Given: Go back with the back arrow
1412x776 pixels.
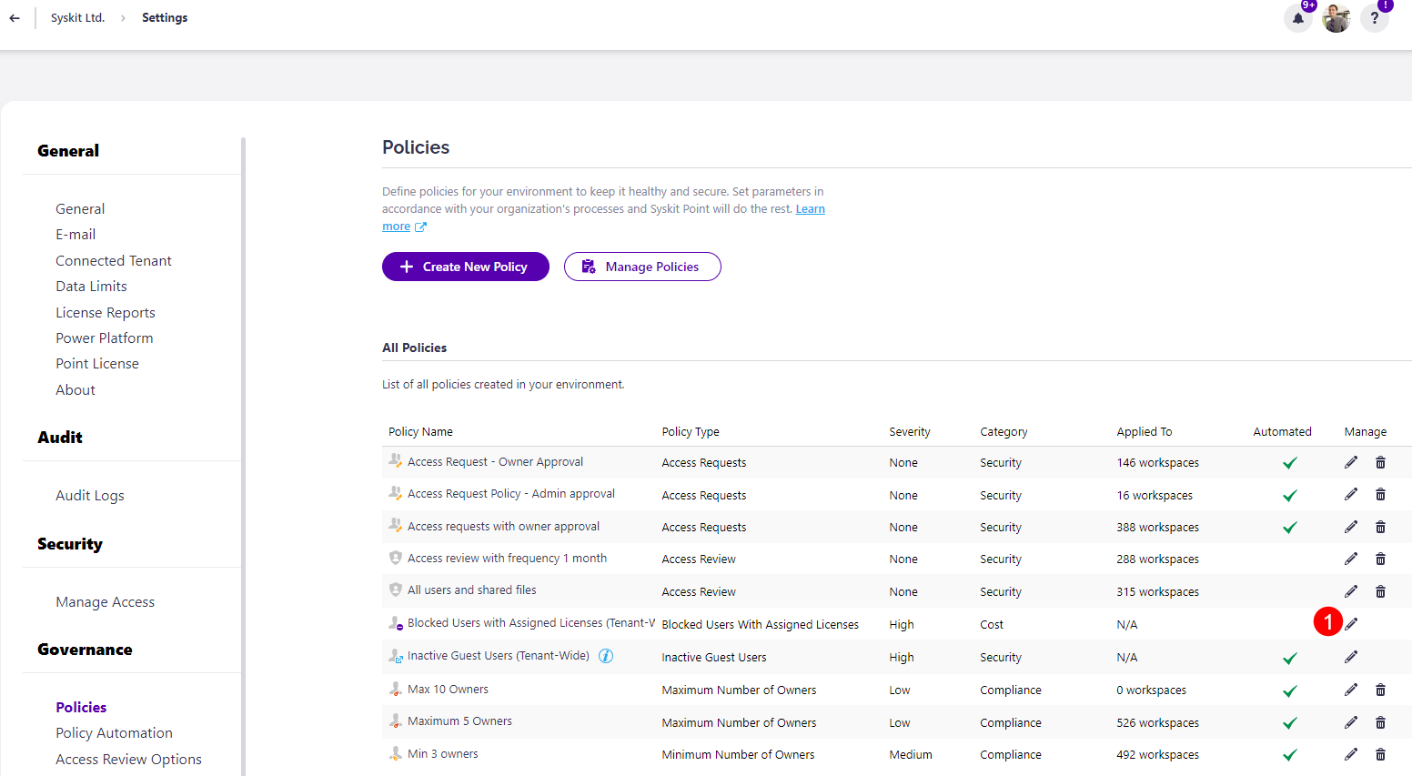Looking at the screenshot, I should click(15, 17).
